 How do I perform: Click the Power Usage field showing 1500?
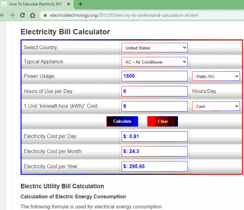155,76
